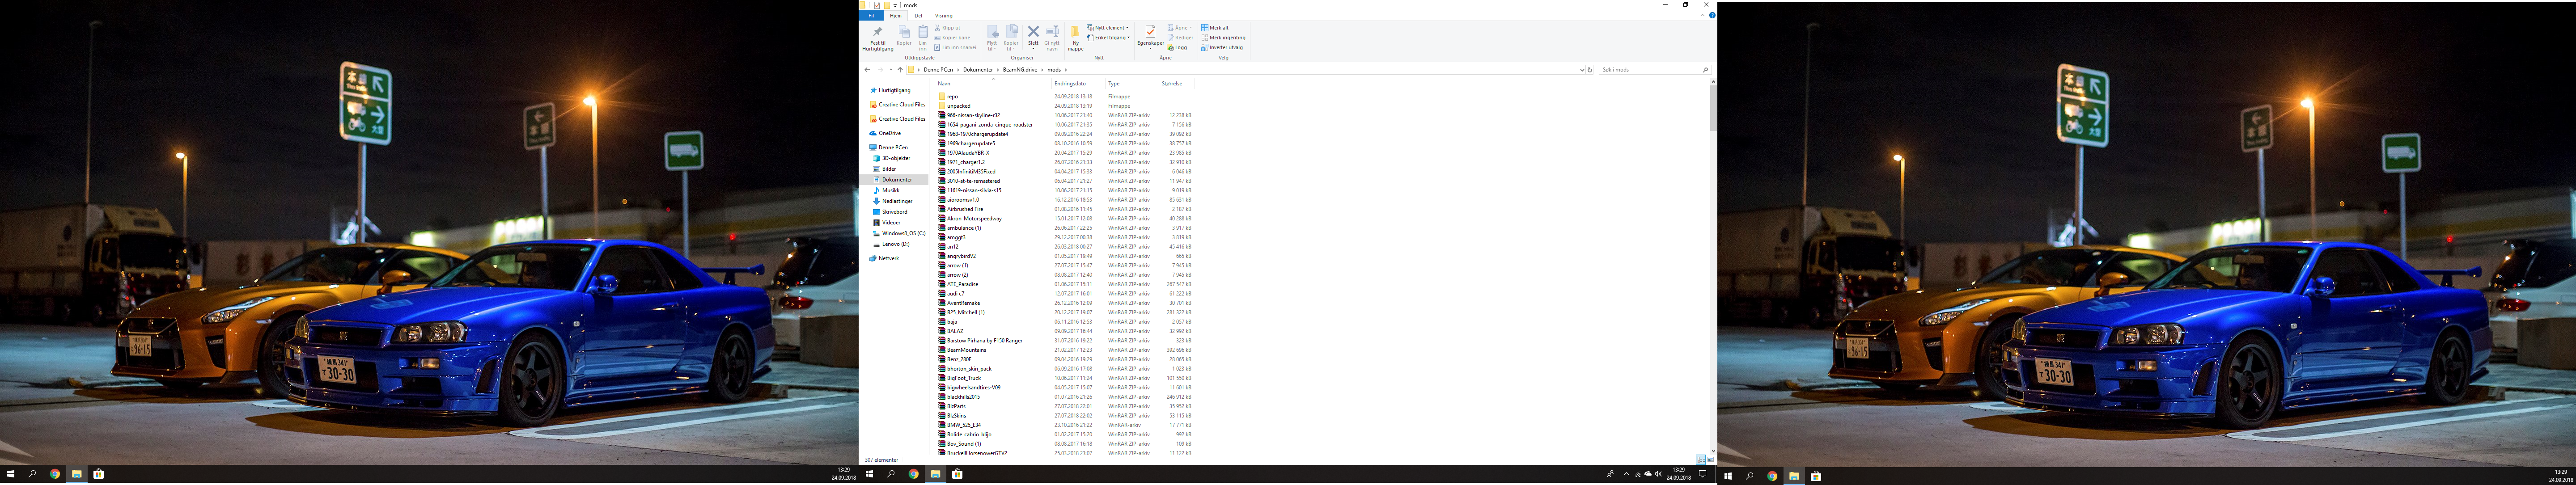Viewport: 2576px width, 485px height.
Task: Open the blue help question mark
Action: tap(1712, 15)
